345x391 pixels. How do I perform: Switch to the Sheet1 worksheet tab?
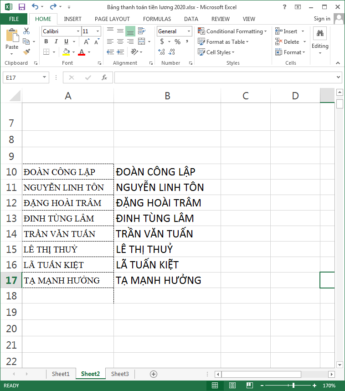pyautogui.click(x=61, y=374)
